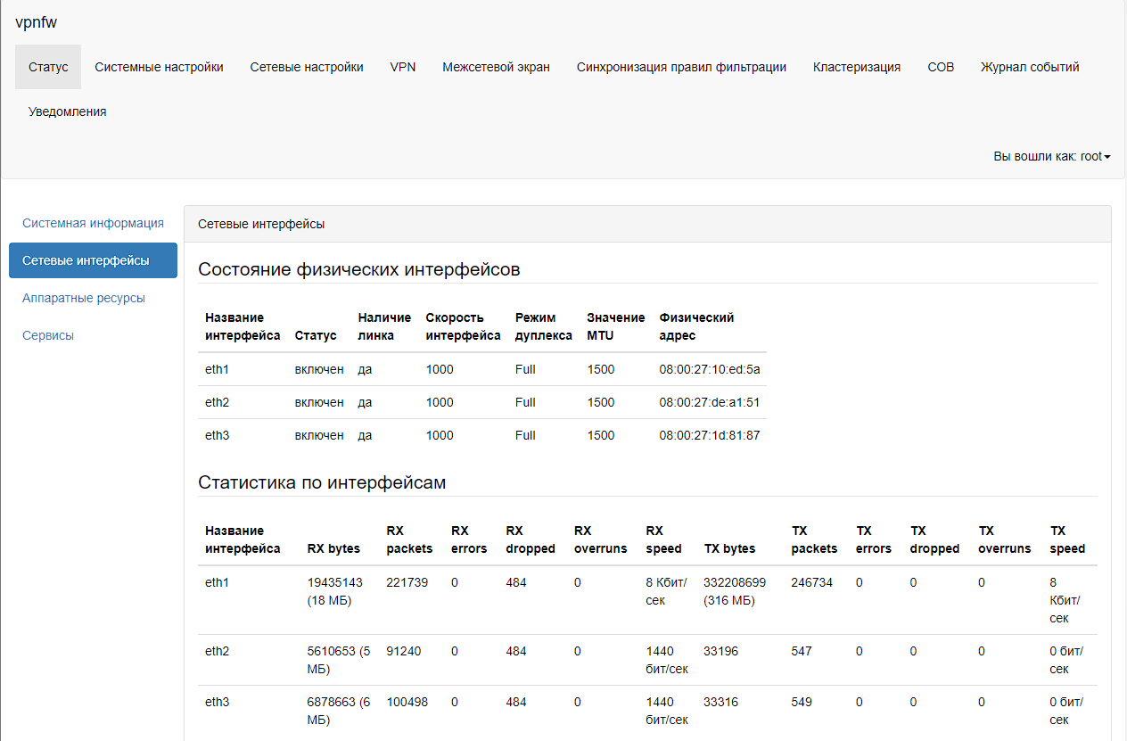Open the root user dropdown menu

click(x=1051, y=156)
